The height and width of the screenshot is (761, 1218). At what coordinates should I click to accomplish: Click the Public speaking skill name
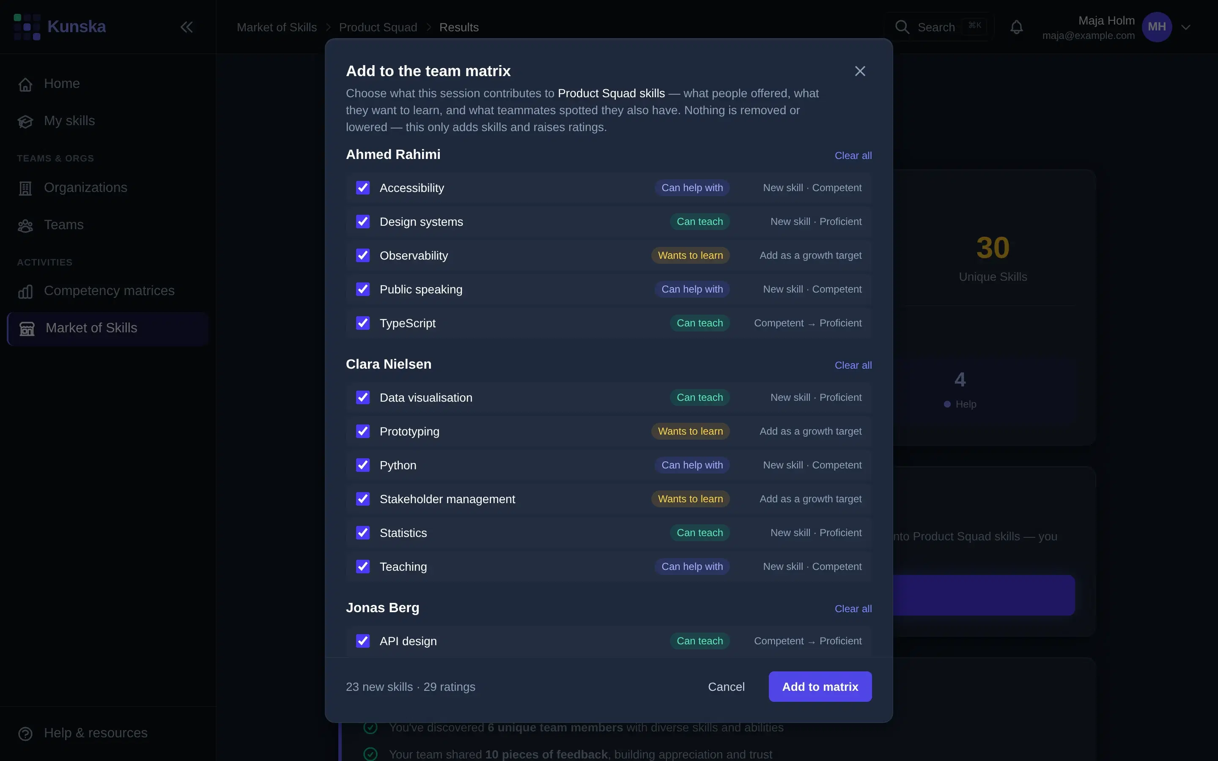(x=421, y=290)
